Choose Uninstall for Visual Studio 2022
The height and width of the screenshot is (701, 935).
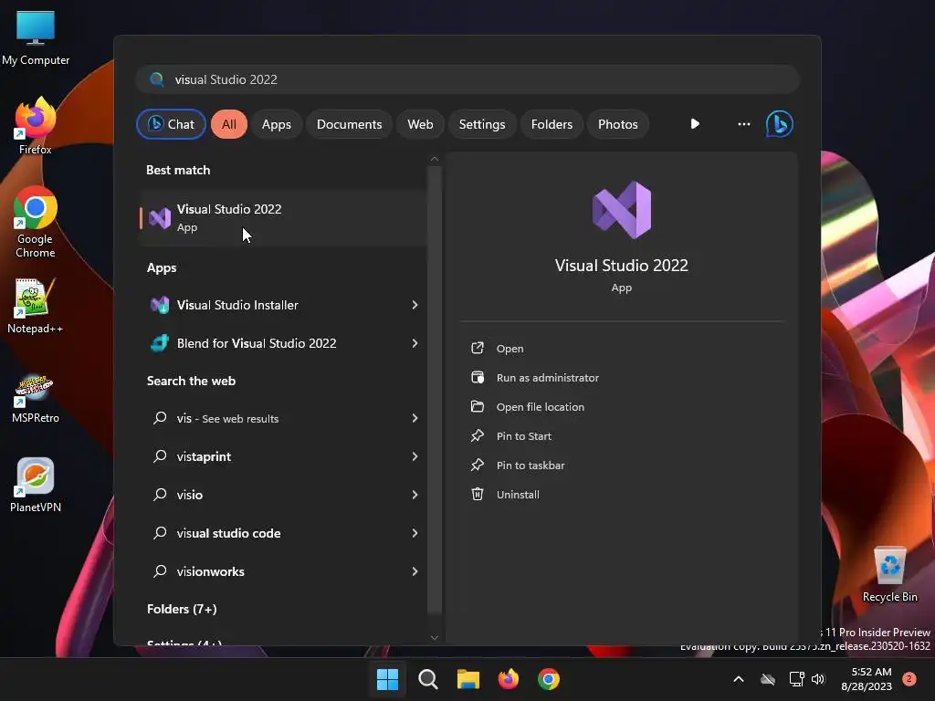(x=518, y=494)
